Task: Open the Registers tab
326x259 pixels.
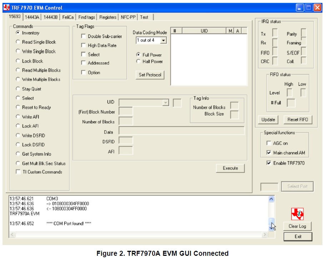Action: coord(108,17)
